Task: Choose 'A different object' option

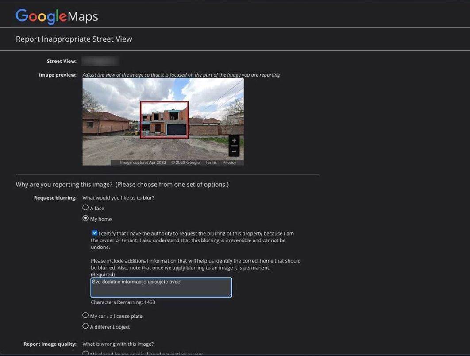Action: (85, 325)
